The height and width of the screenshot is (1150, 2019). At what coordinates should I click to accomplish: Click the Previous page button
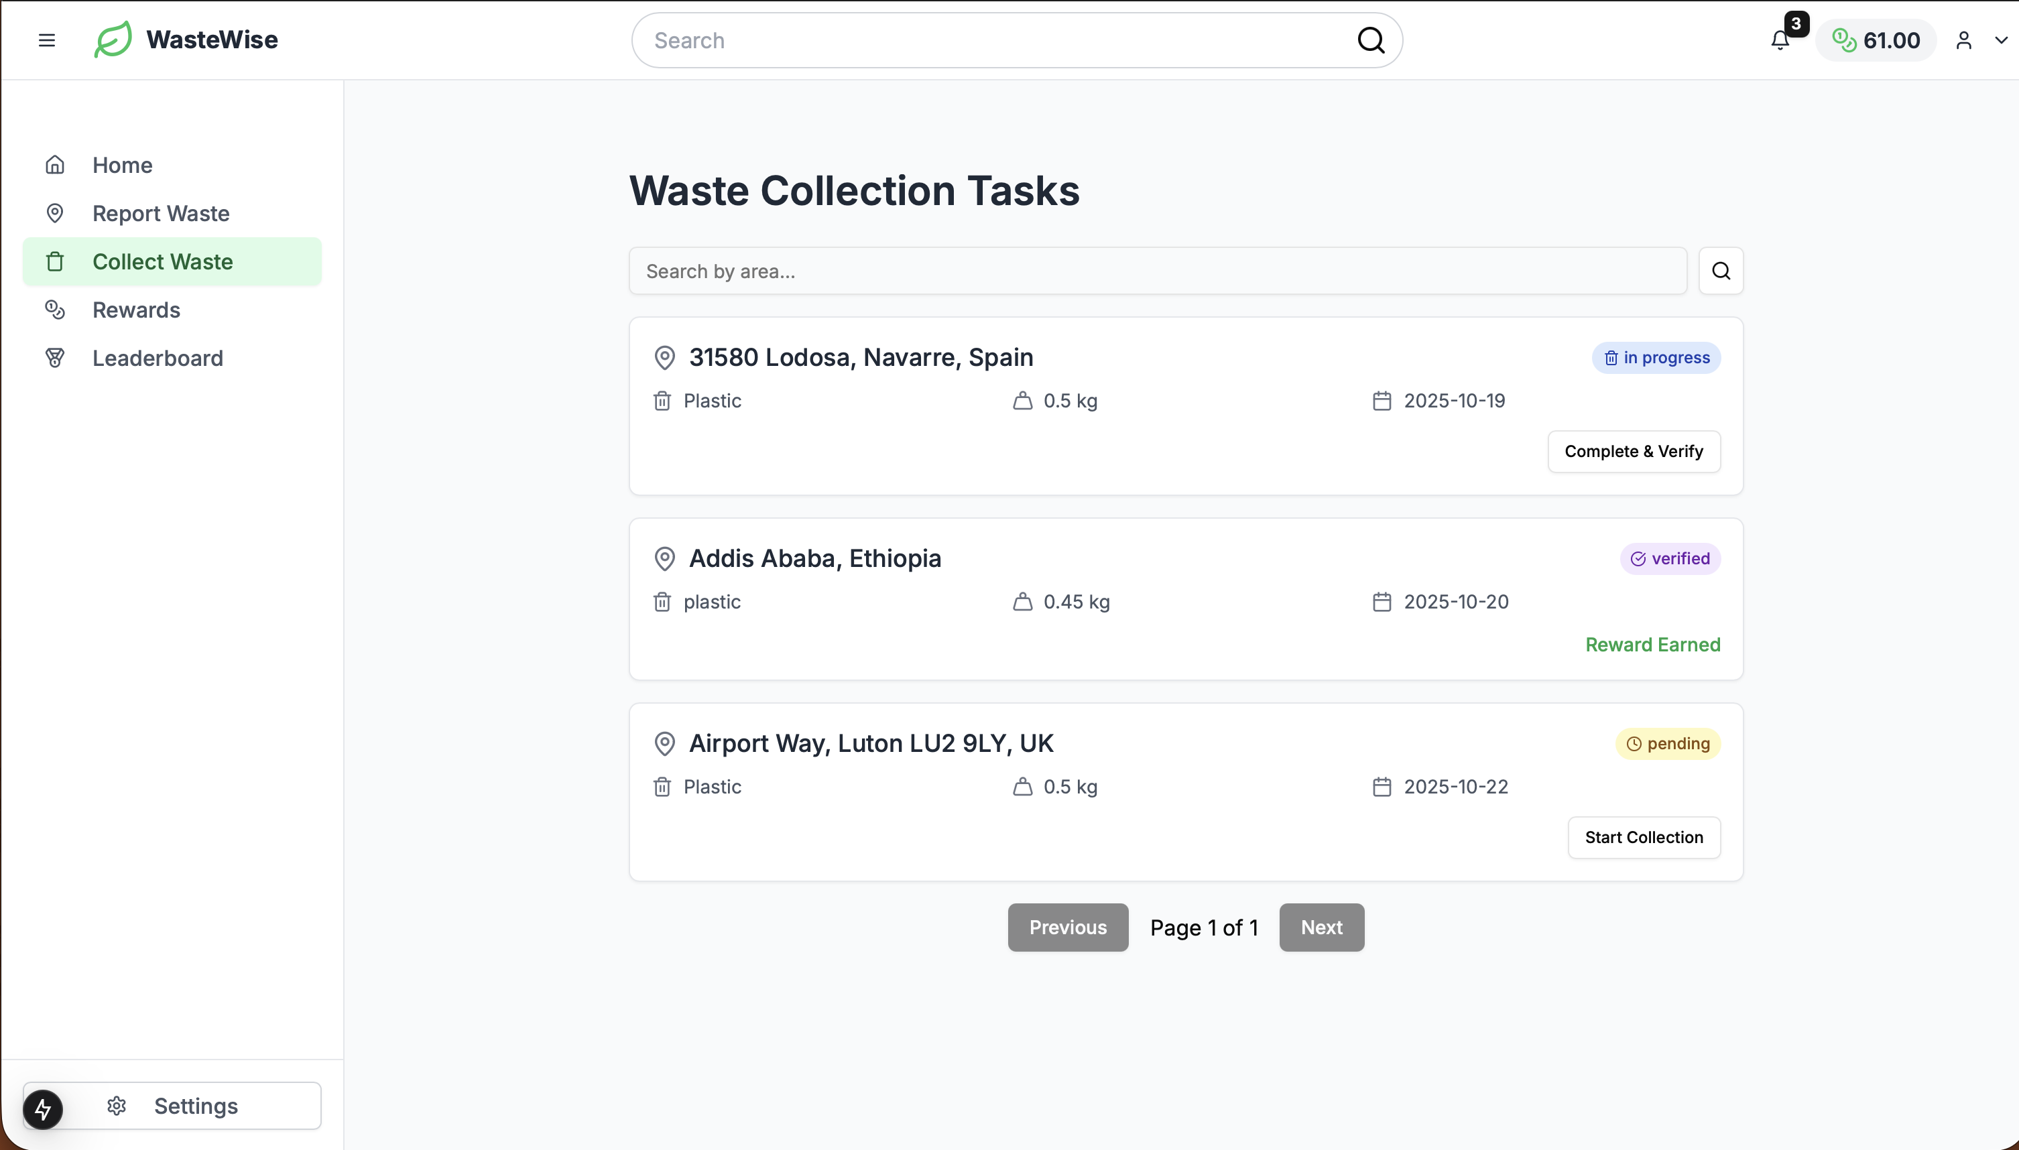(x=1067, y=928)
